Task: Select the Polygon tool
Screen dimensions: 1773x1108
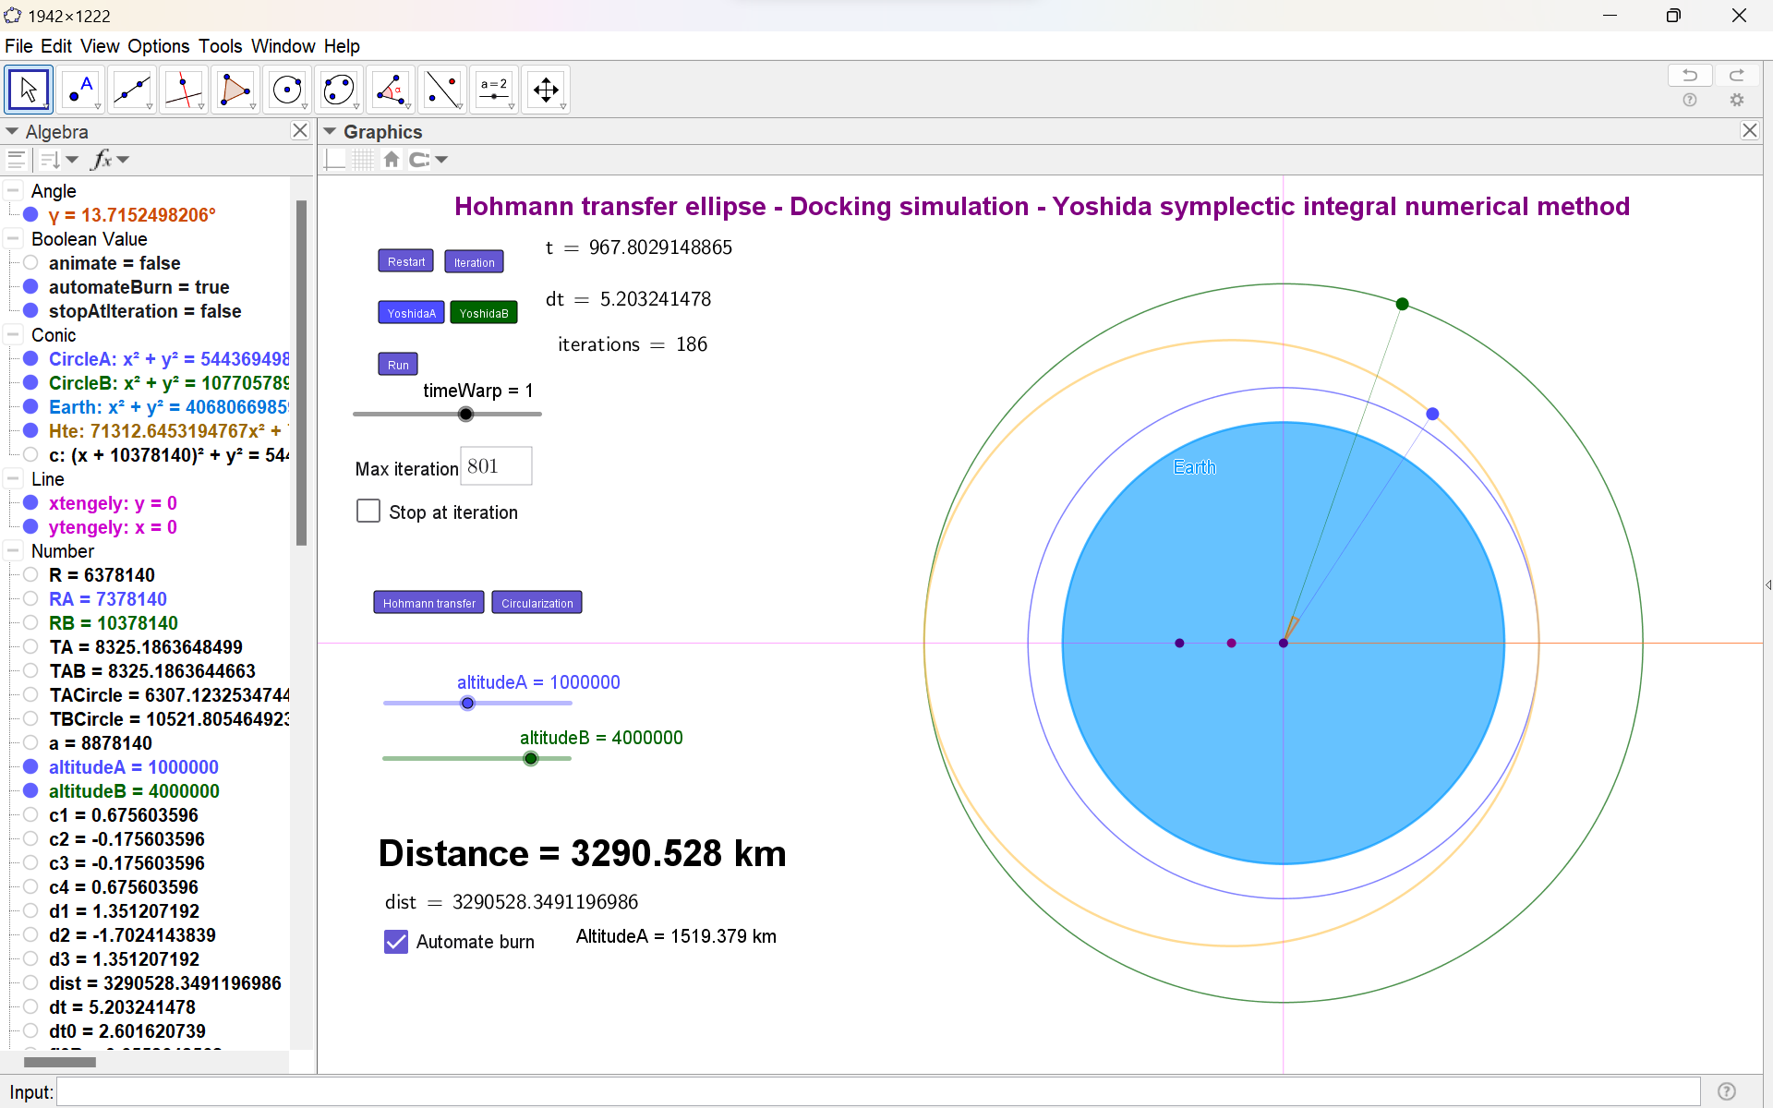Action: [x=235, y=90]
